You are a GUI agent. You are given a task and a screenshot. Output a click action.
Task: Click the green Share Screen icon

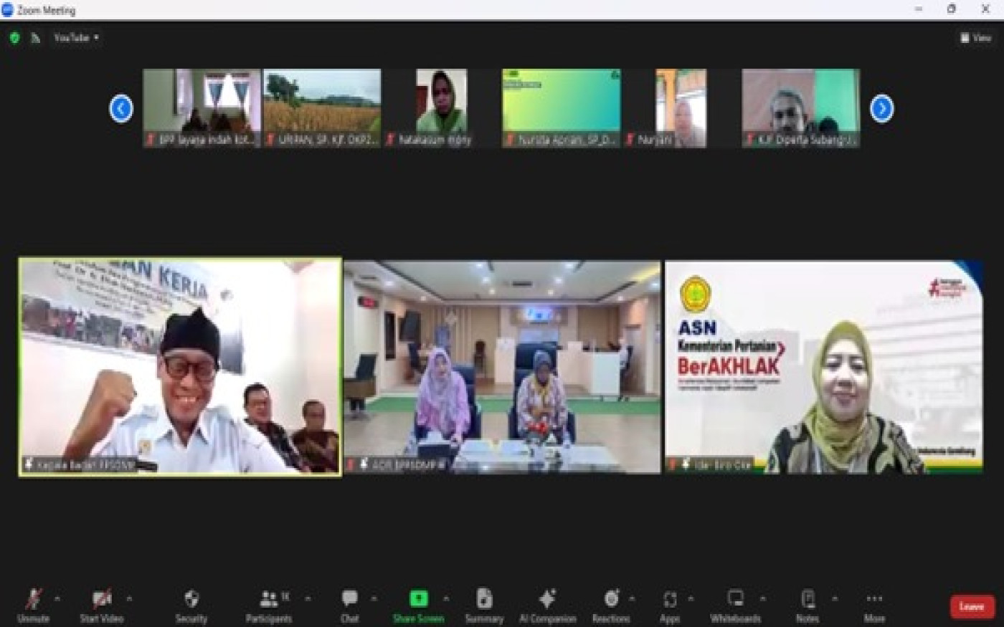(418, 599)
